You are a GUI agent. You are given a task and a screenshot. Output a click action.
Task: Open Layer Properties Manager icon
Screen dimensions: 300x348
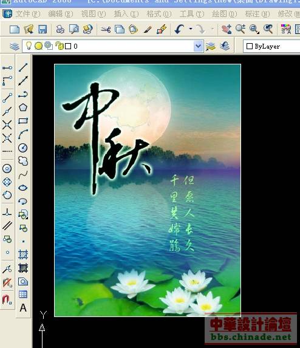click(15, 46)
